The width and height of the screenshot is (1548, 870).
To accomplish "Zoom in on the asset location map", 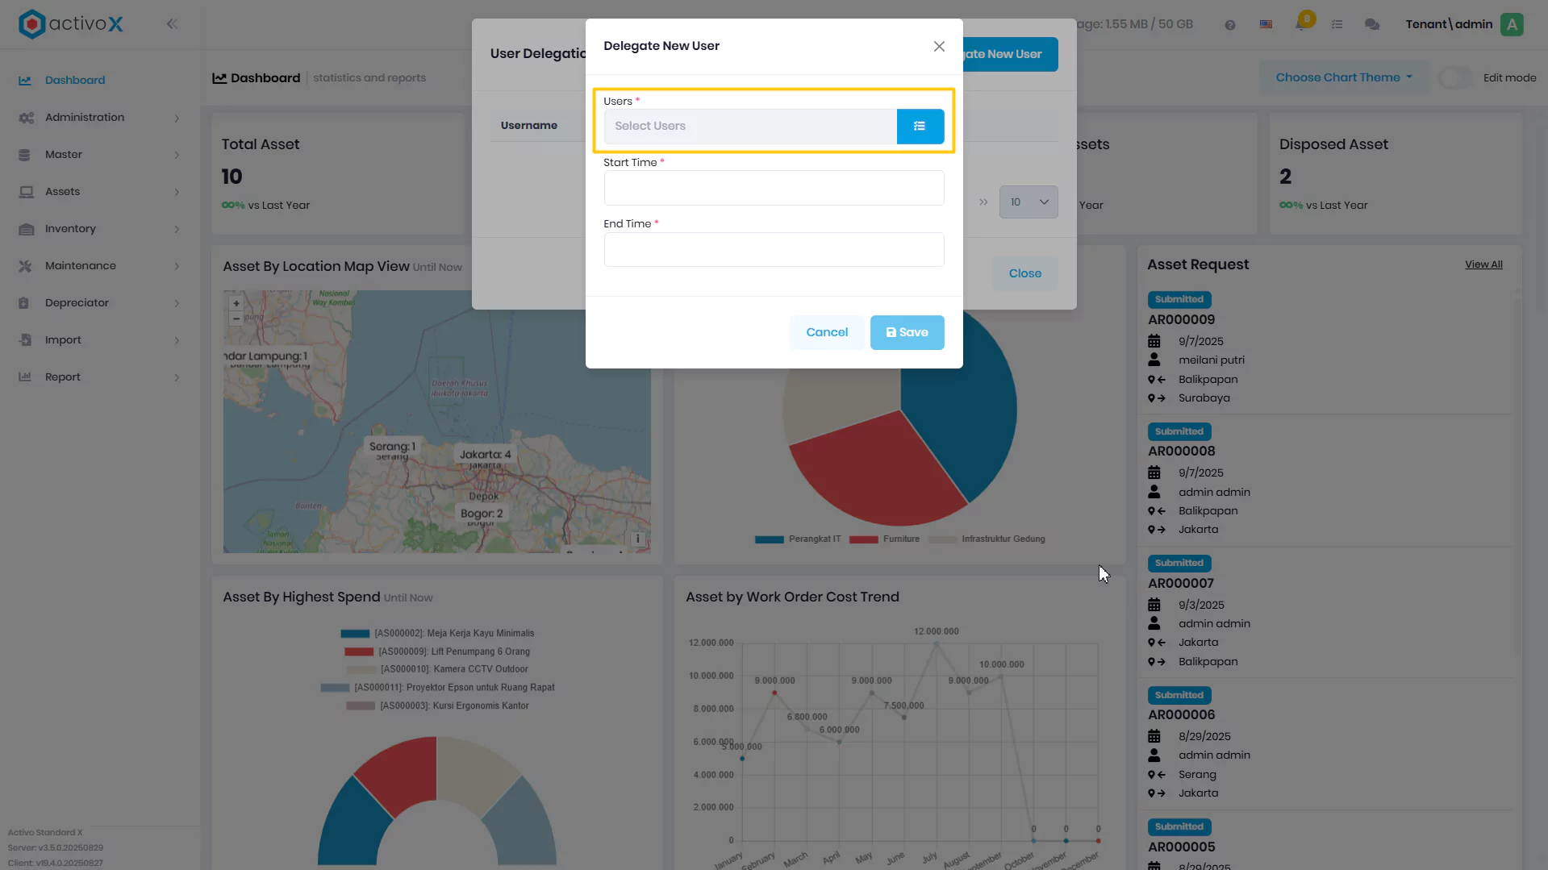I will [x=236, y=304].
